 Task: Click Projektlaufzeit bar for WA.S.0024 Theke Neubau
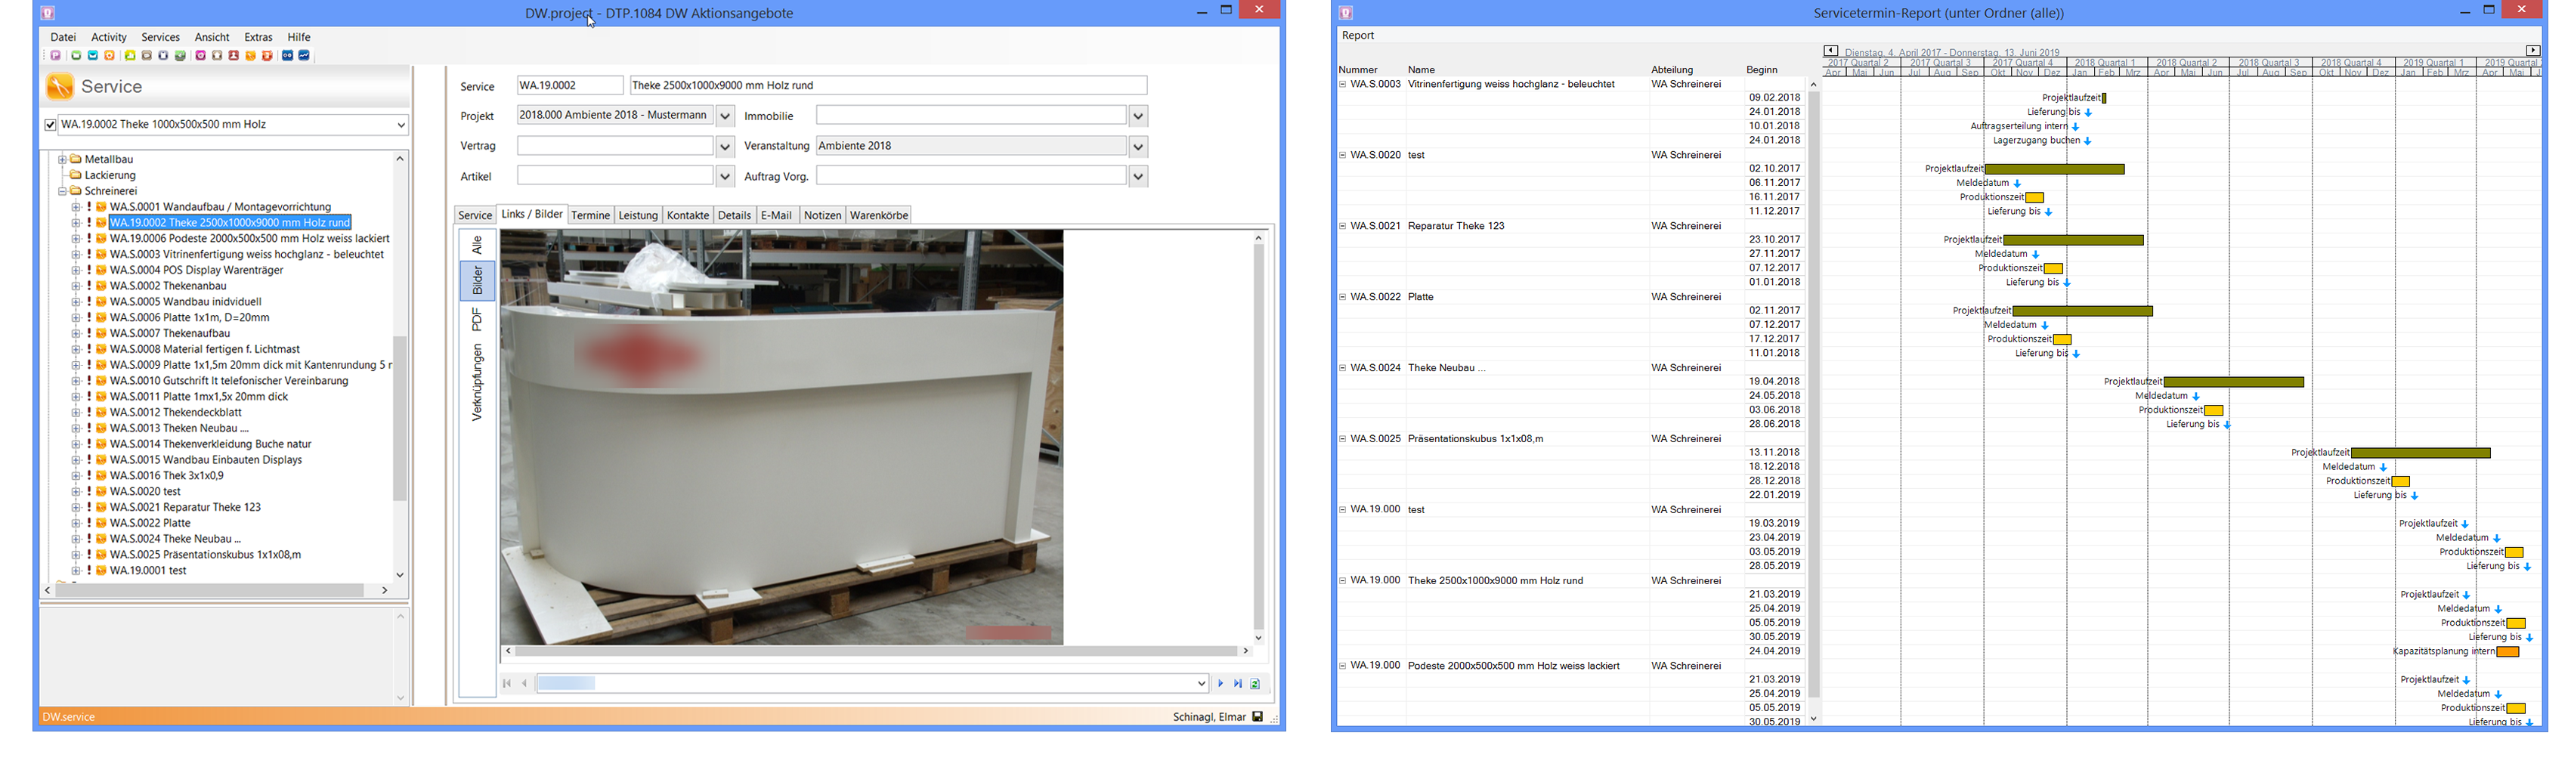pyautogui.click(x=2232, y=382)
